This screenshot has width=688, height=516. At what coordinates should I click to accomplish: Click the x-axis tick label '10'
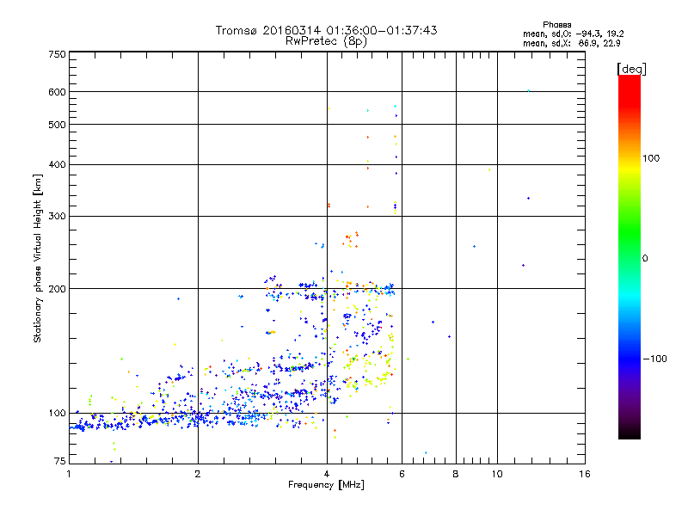(497, 474)
